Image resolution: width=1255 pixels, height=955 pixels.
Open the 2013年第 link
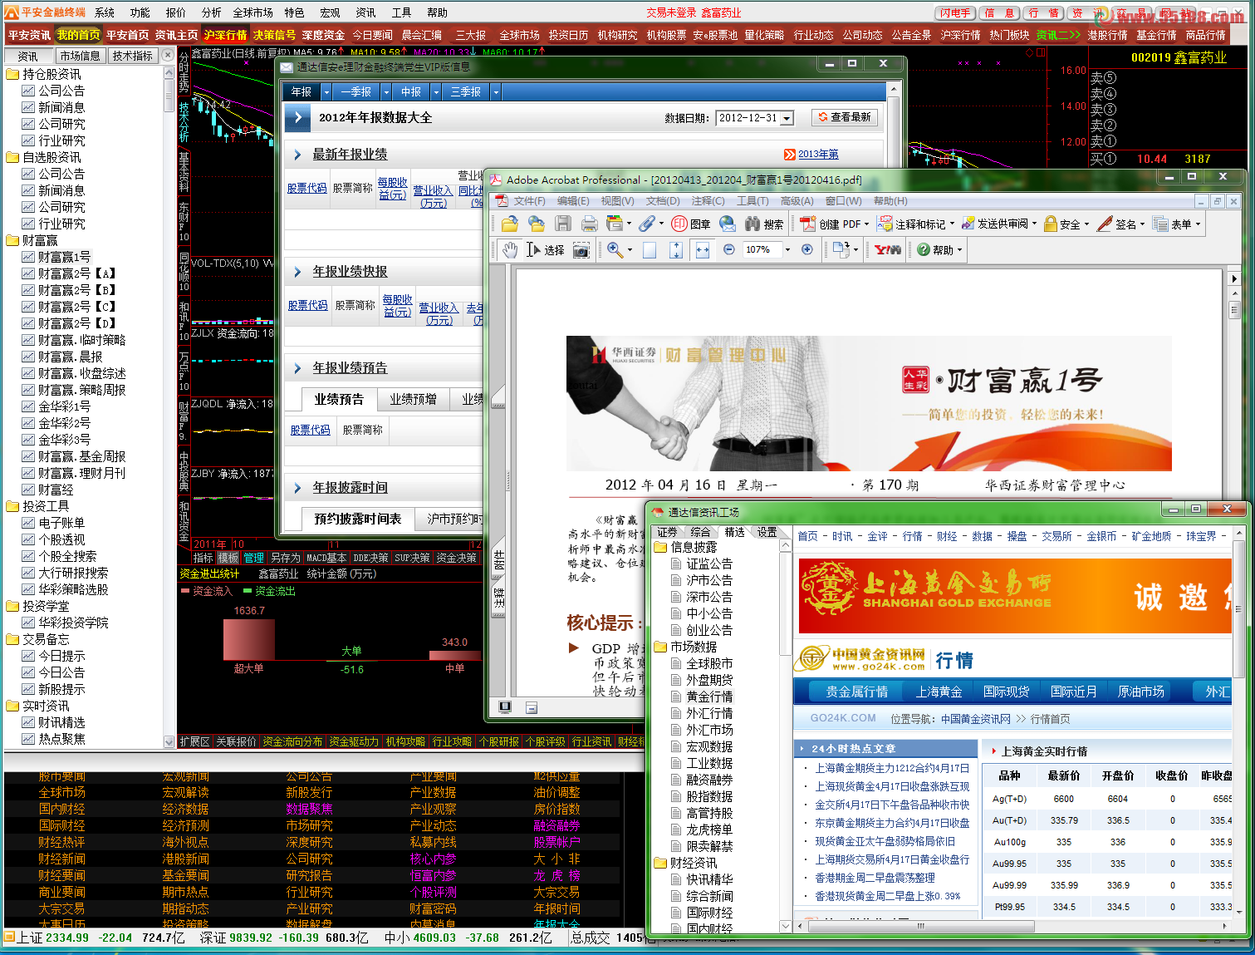(818, 155)
